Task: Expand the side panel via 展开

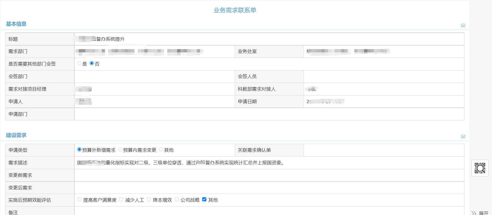Action: [x=480, y=213]
